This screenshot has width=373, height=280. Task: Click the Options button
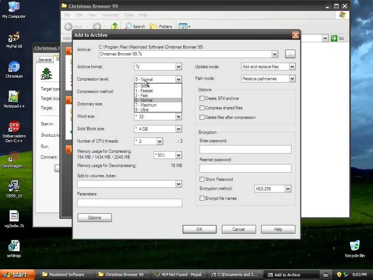[x=94, y=218]
